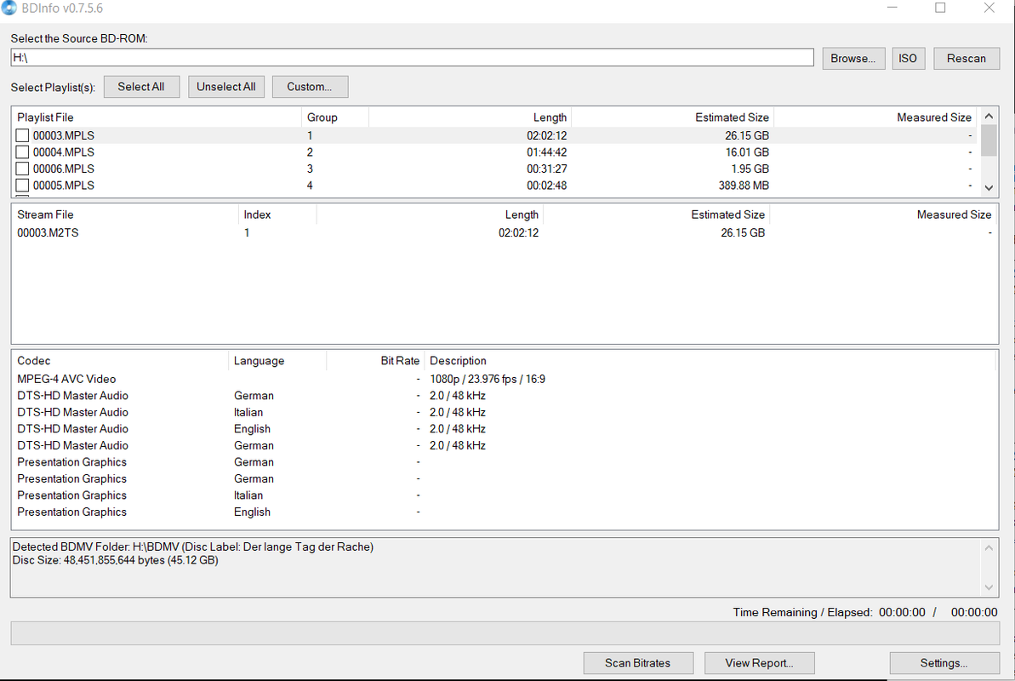
Task: Click the BDInfo disc icon in title bar
Action: click(x=9, y=8)
